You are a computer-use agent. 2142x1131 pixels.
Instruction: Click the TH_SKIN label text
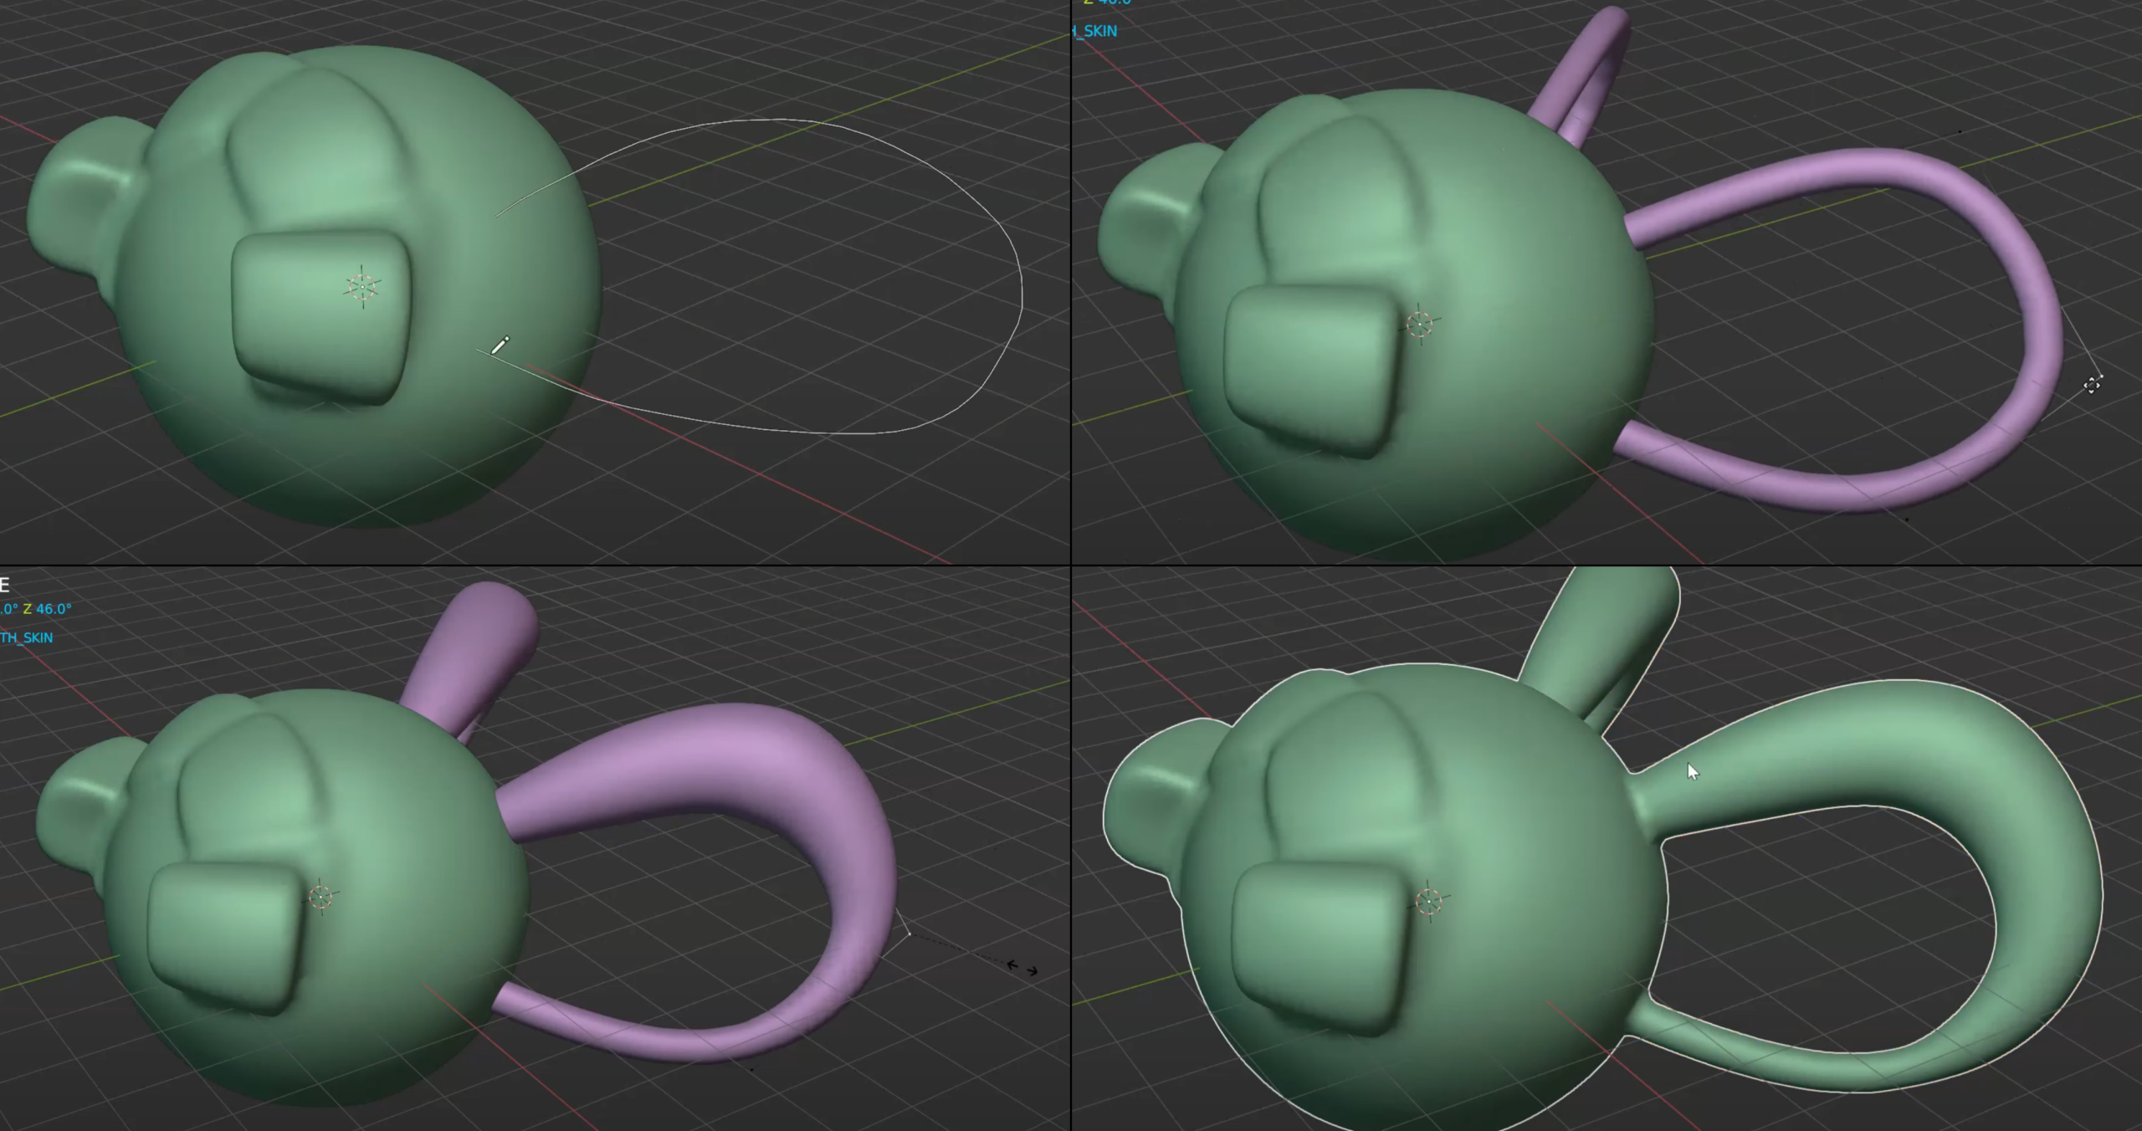click(26, 637)
